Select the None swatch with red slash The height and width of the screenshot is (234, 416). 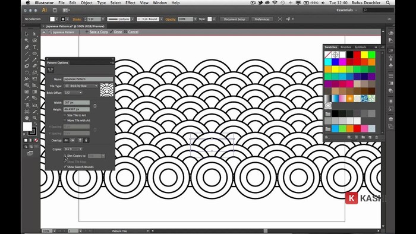click(328, 55)
